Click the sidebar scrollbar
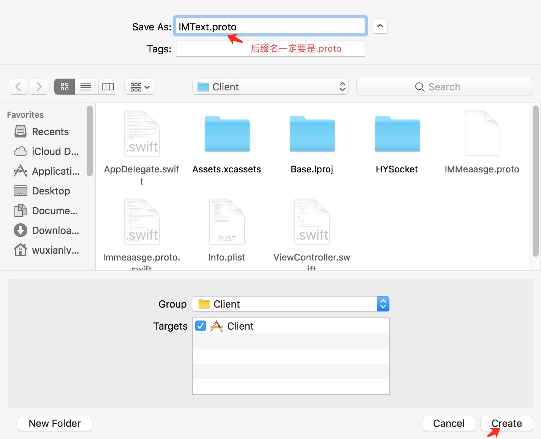 pos(90,141)
